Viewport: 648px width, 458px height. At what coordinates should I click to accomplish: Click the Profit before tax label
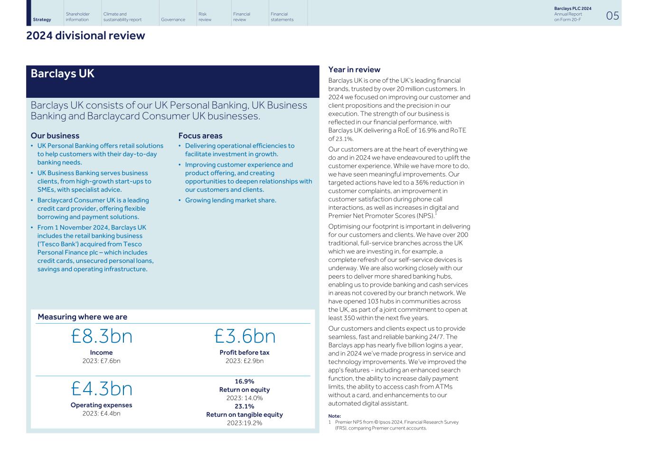tap(244, 353)
